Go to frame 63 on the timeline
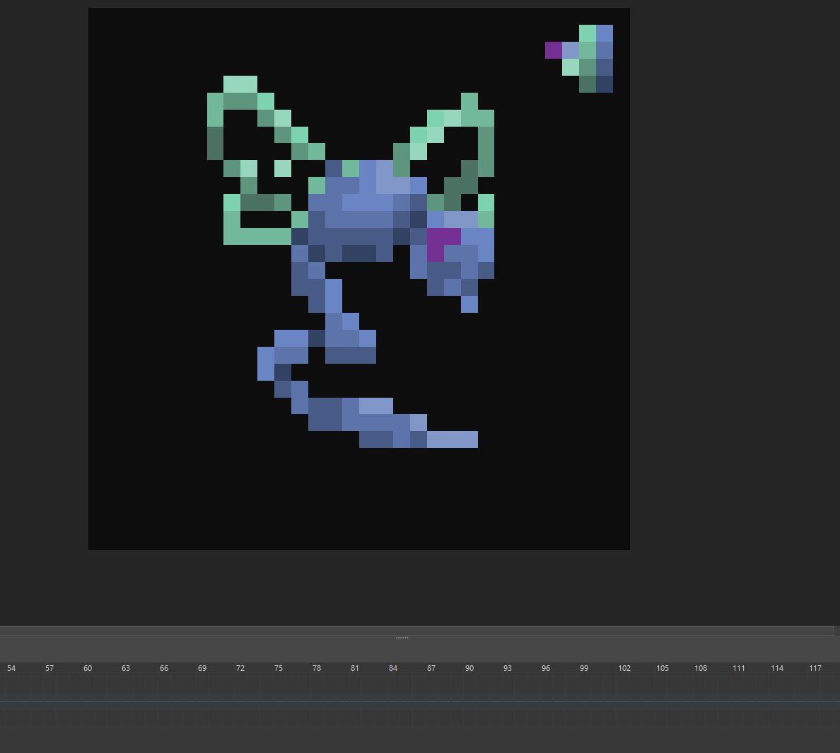Screen dimensions: 840x753 (x=126, y=668)
